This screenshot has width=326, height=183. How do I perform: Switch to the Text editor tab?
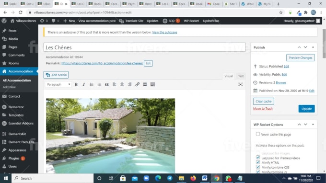coord(241,76)
